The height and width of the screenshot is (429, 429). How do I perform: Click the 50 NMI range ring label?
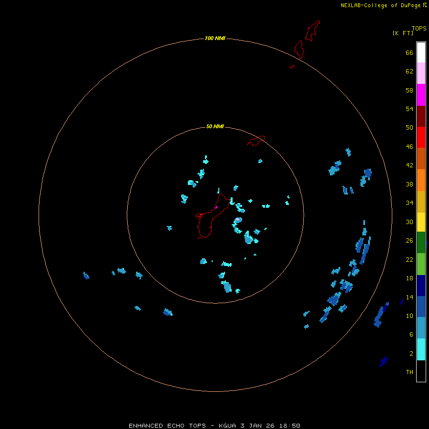215,126
